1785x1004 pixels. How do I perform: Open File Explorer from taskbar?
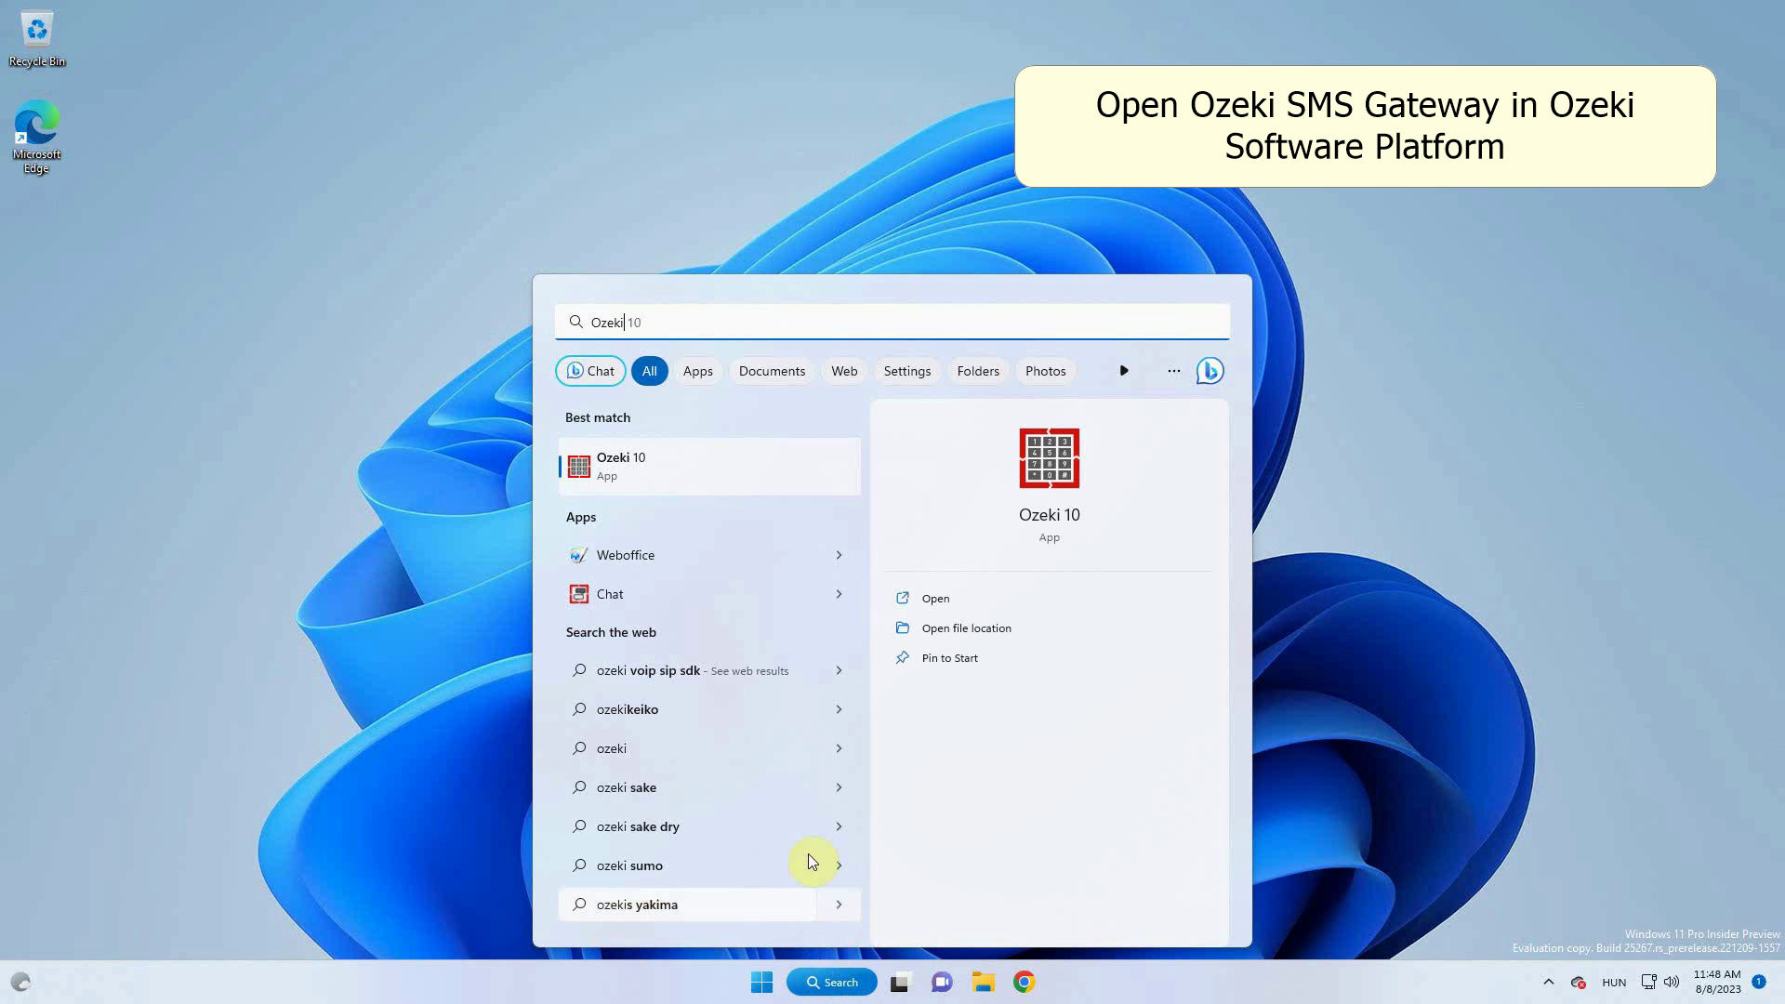pyautogui.click(x=984, y=982)
